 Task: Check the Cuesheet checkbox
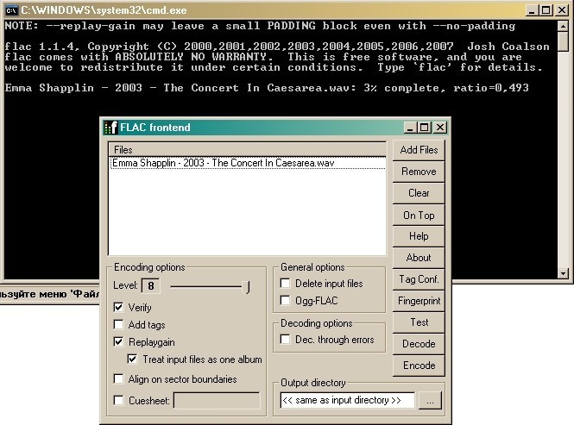118,400
